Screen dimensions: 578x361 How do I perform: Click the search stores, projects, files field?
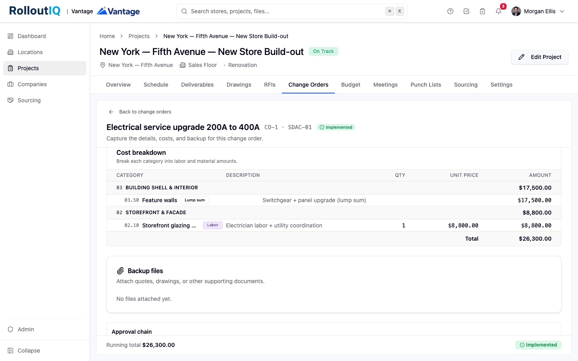coord(291,11)
